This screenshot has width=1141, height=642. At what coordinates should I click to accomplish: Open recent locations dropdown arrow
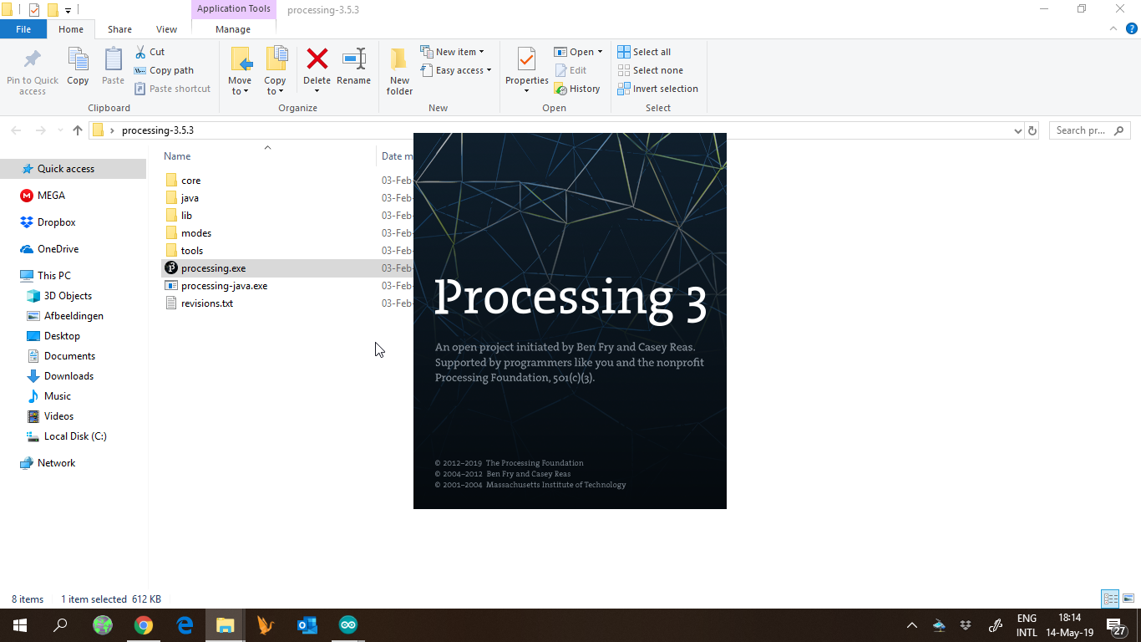(x=60, y=130)
